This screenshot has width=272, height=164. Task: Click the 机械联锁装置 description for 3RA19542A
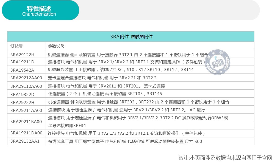(121, 70)
